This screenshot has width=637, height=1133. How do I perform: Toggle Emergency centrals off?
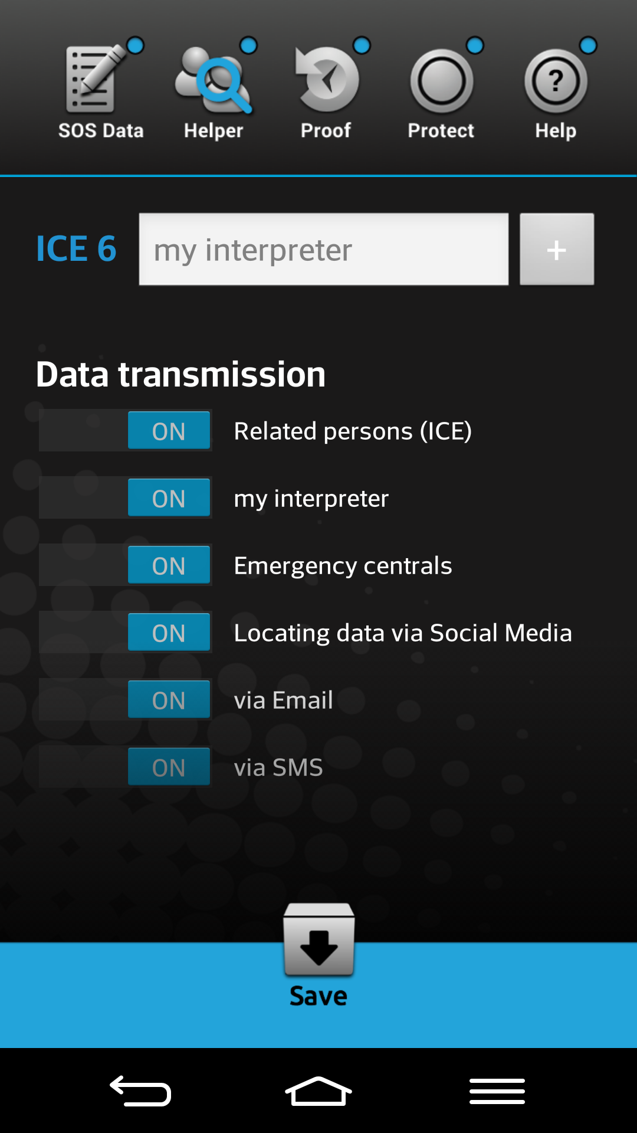[x=169, y=565]
